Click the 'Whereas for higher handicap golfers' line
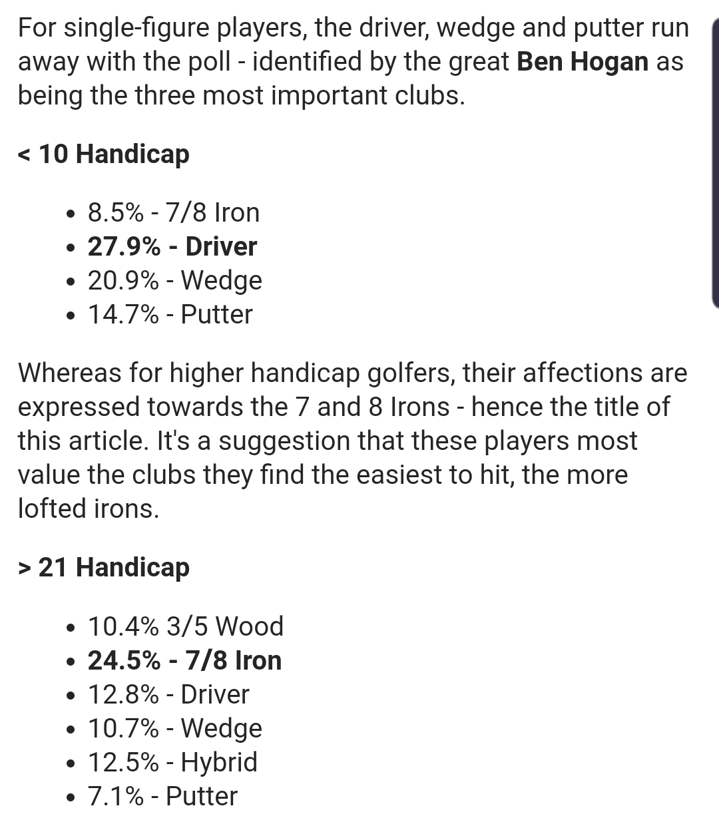The height and width of the screenshot is (834, 719). tap(352, 373)
